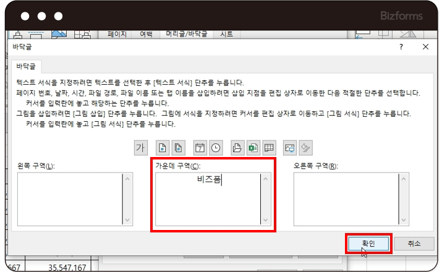Screen dimensions: 442x272
Task: Switch to 페이지 tab behind dialog
Action: point(117,34)
